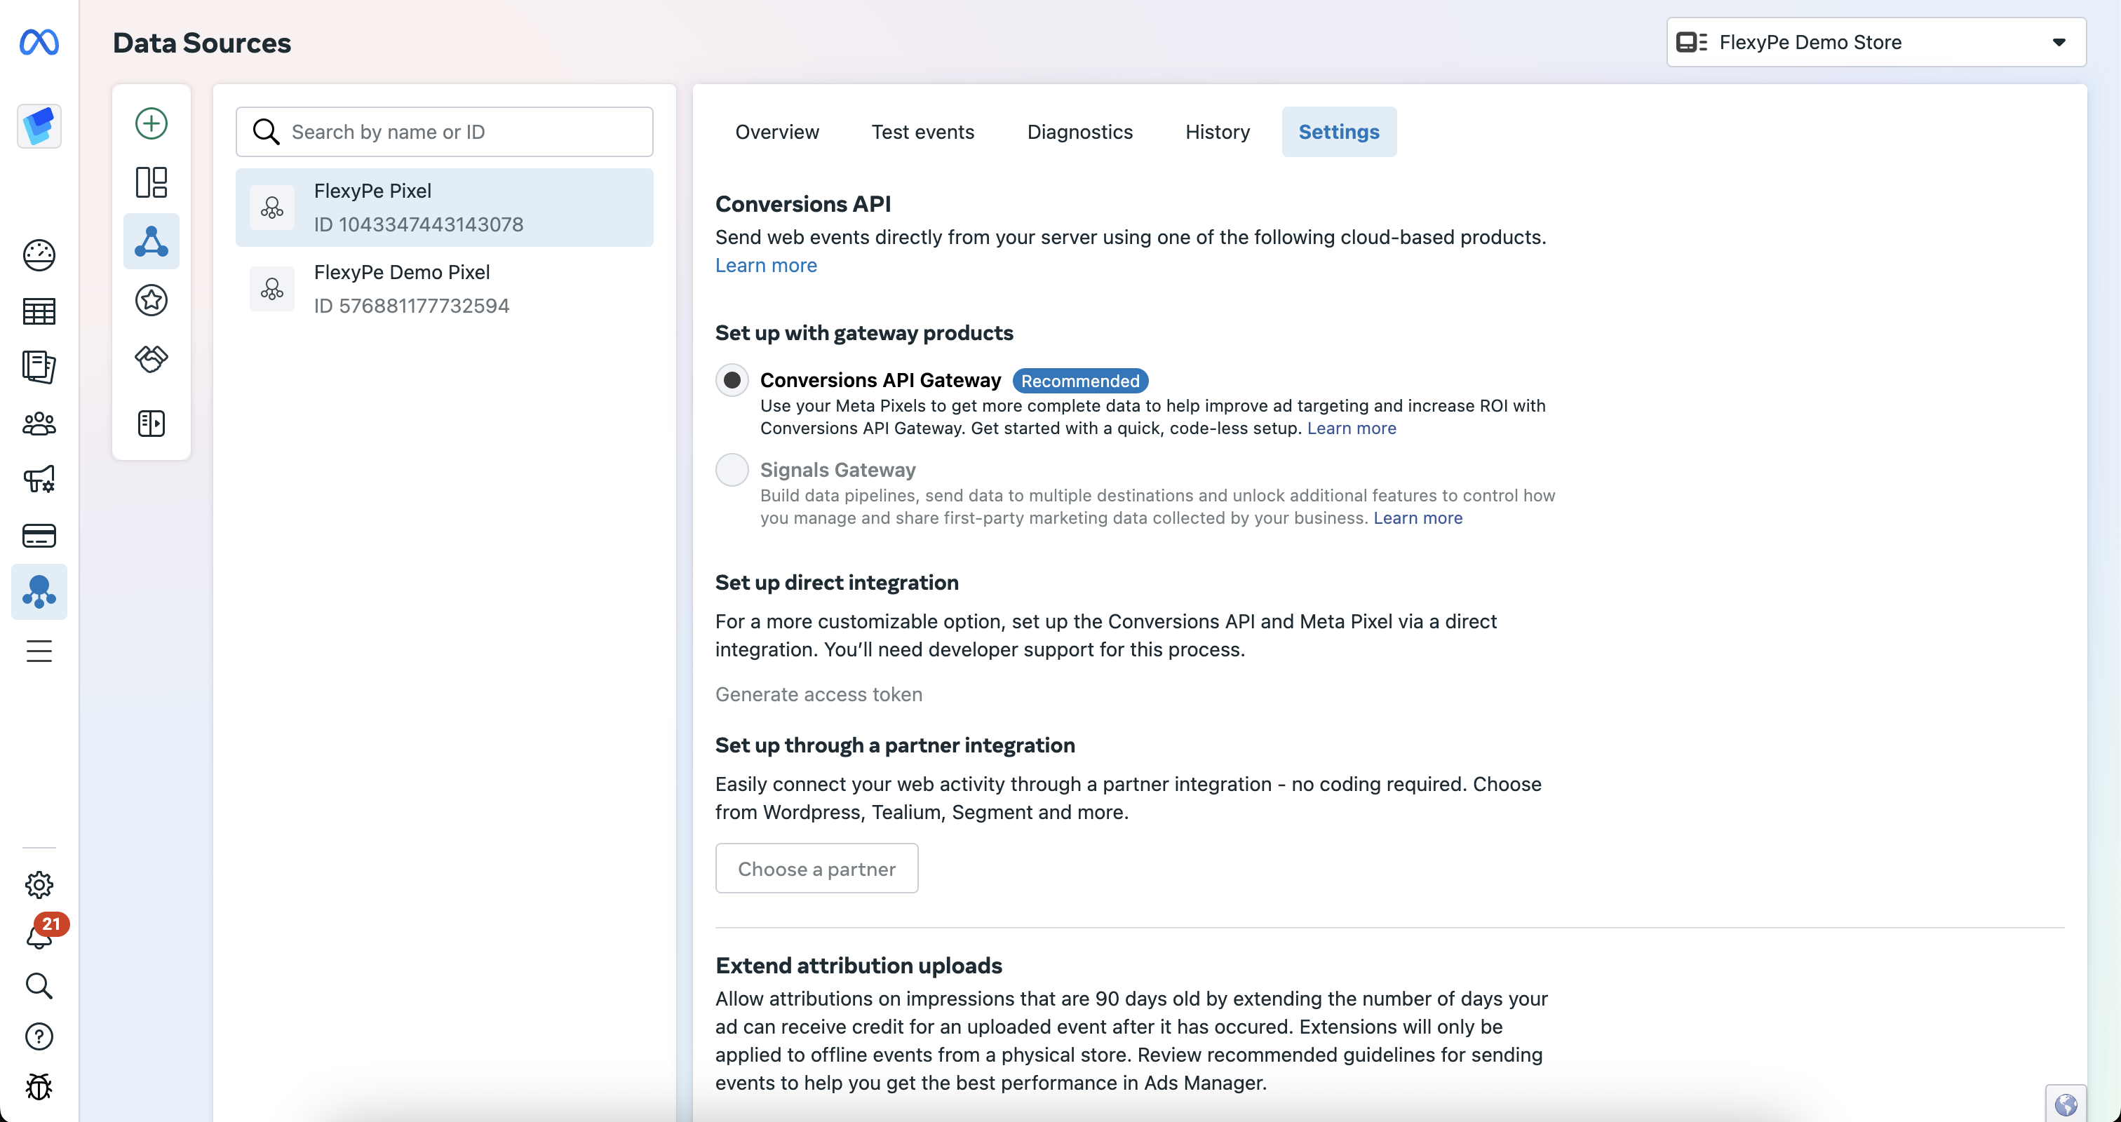Select the Conversions API Gateway radio button
The width and height of the screenshot is (2121, 1122).
731,380
